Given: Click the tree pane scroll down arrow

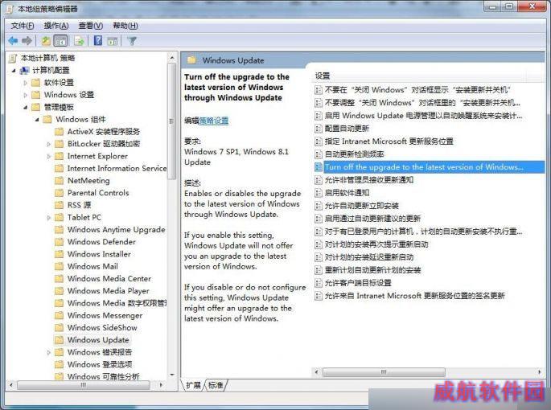Looking at the screenshot, I should point(172,375).
